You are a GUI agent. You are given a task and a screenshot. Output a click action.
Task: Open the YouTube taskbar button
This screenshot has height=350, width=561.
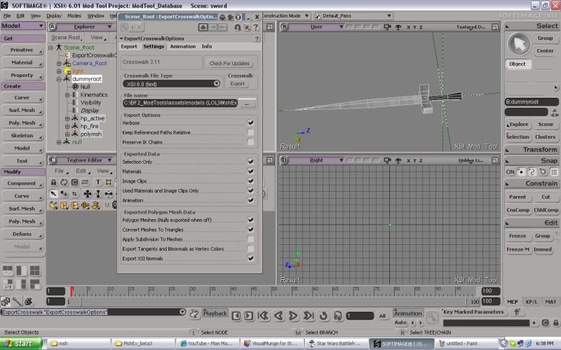tap(208, 343)
